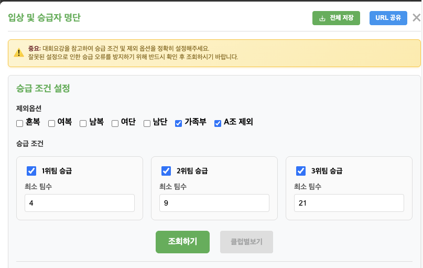Disable the A조 제외 checkbox

tap(218, 123)
